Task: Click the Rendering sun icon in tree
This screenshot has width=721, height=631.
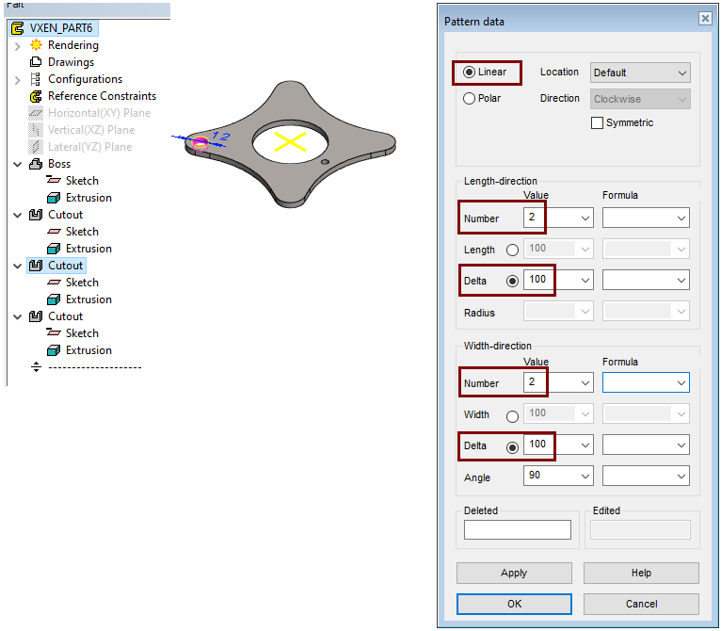Action: [37, 45]
